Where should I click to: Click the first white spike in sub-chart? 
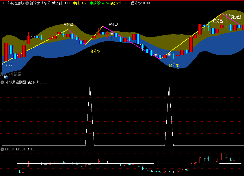tap(90, 115)
